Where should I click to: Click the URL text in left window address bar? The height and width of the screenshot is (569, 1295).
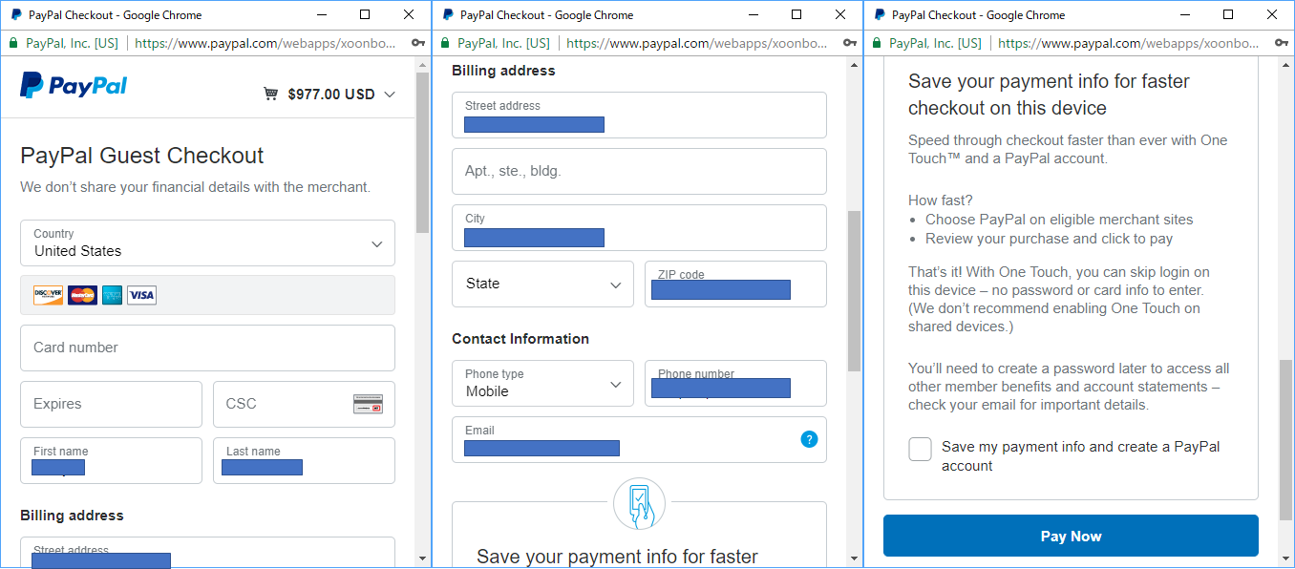pos(265,43)
